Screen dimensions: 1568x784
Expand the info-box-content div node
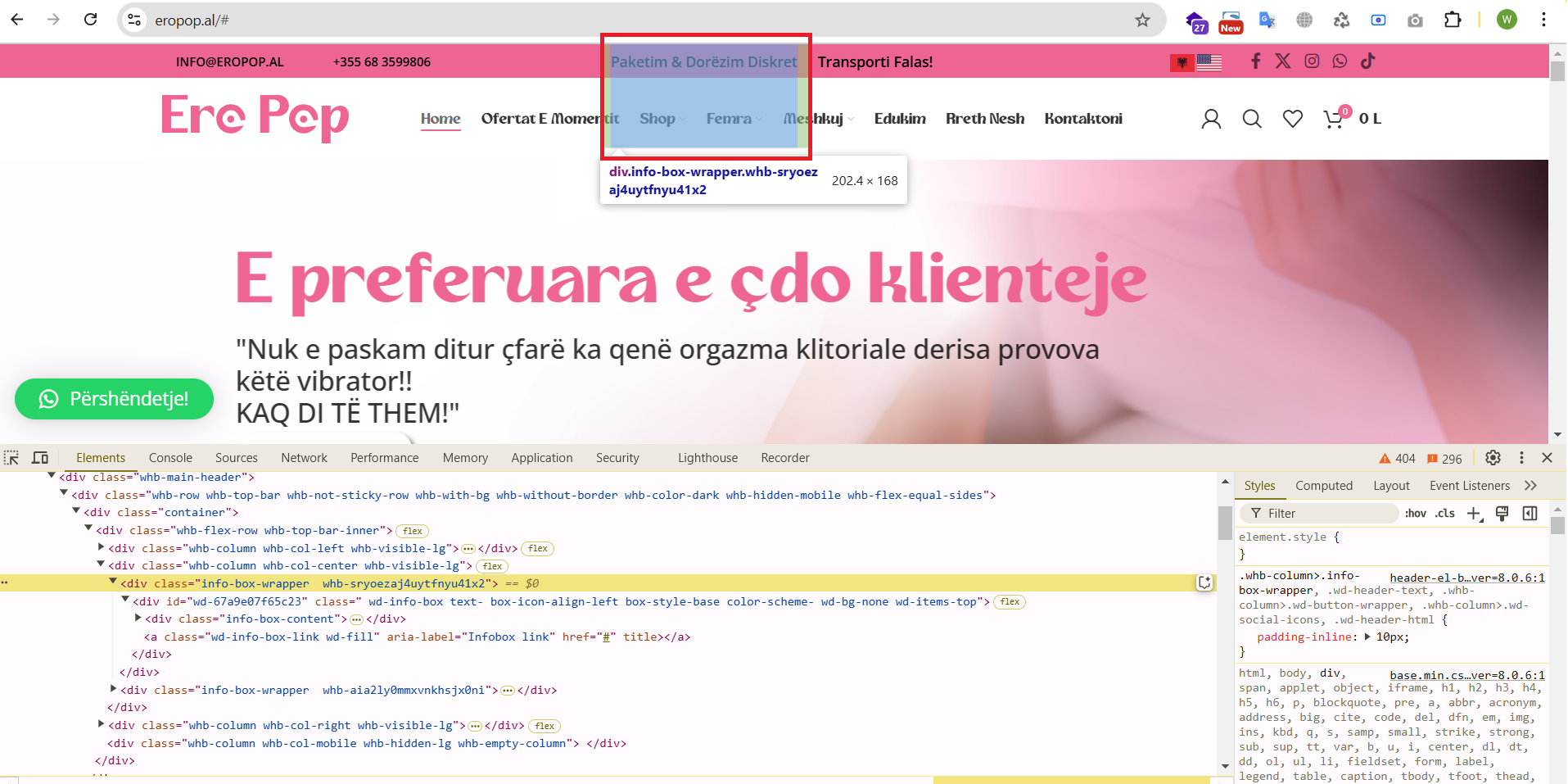(x=138, y=618)
